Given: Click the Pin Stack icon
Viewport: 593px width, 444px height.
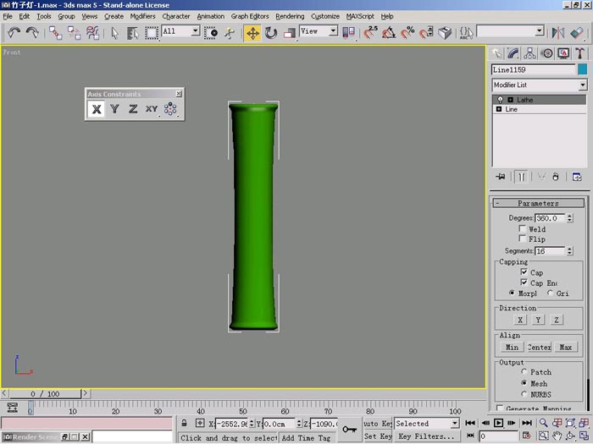Looking at the screenshot, I should tap(501, 177).
